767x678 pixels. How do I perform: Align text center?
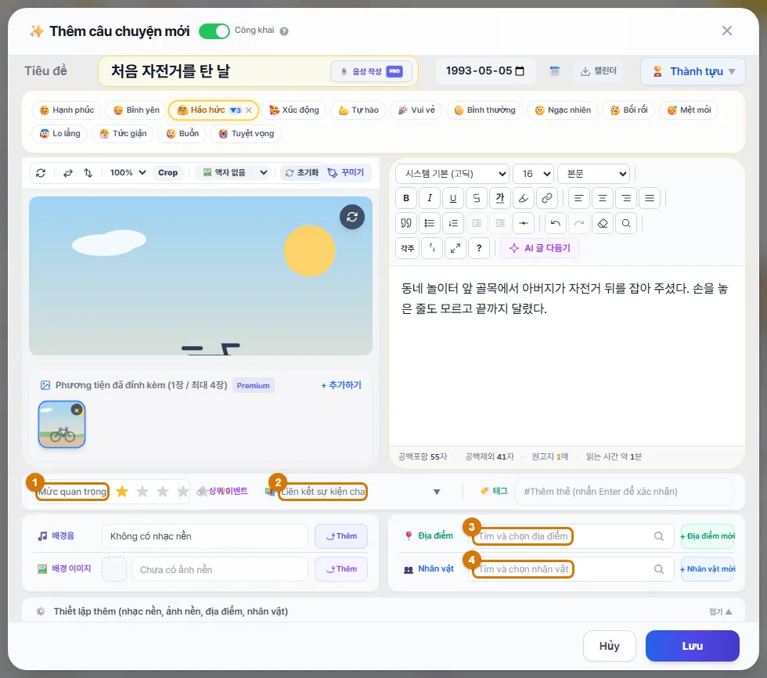pyautogui.click(x=603, y=198)
